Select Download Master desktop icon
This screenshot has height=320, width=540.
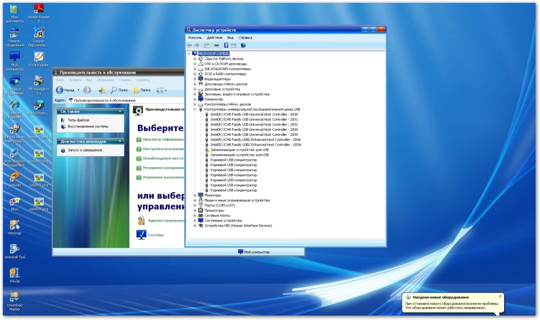pos(14,302)
